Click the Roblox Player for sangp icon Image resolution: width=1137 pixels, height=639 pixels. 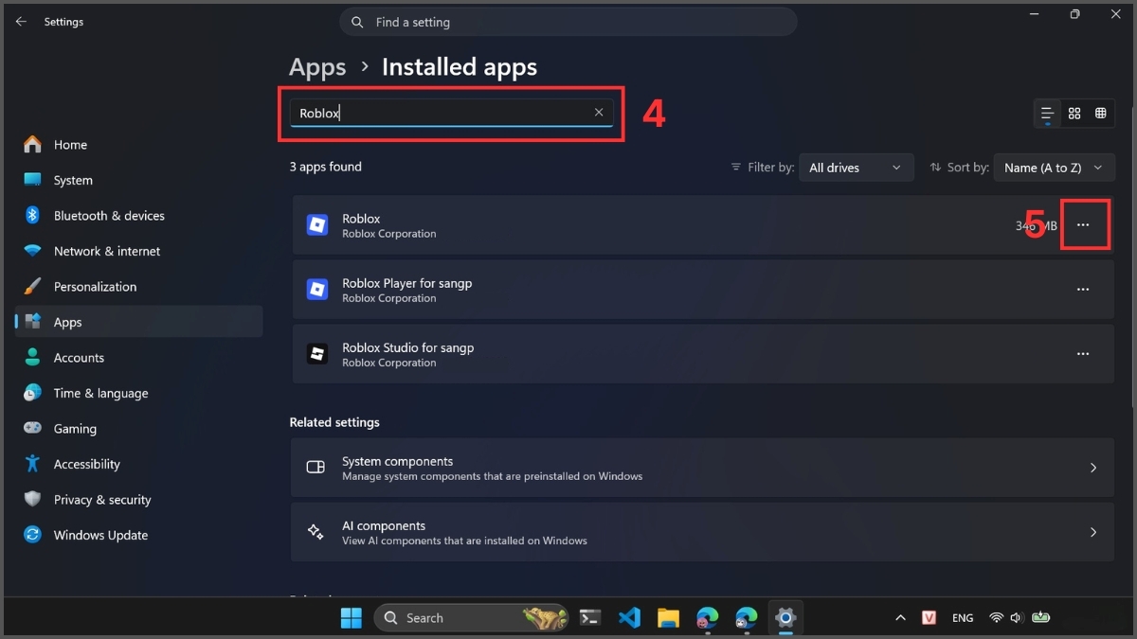316,290
